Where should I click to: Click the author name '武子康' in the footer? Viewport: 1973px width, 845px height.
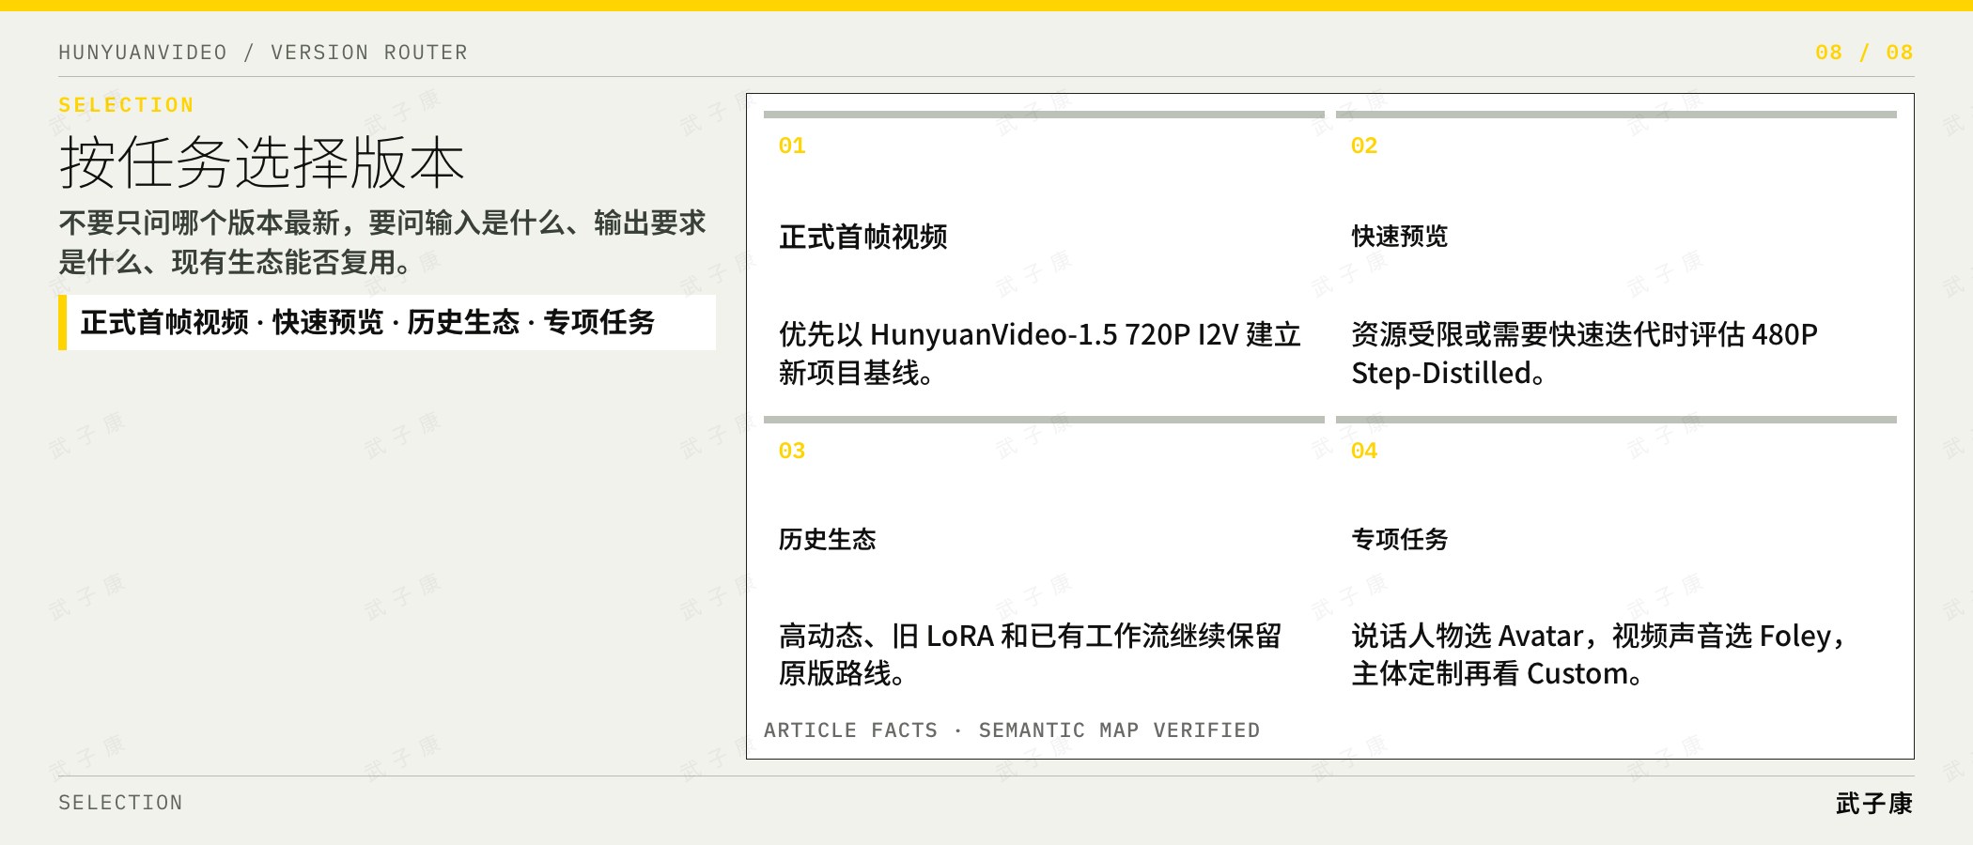point(1874,804)
